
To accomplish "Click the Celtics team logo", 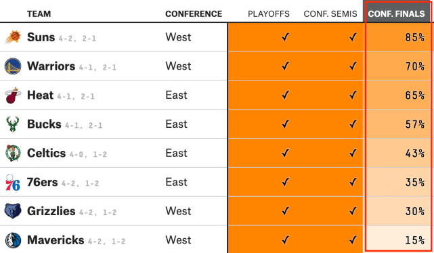I will pyautogui.click(x=13, y=153).
